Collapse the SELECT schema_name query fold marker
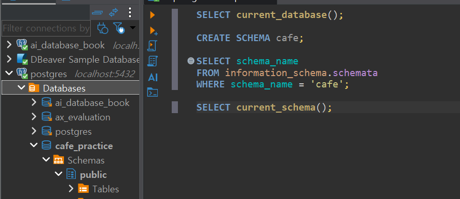 coord(191,61)
